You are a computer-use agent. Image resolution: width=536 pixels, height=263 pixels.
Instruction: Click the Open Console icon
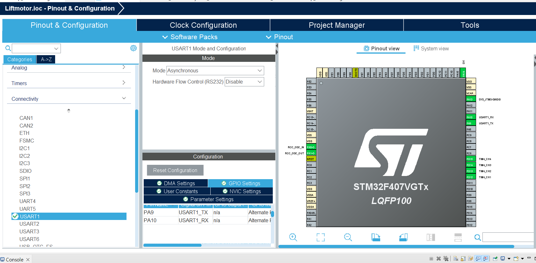click(516, 259)
